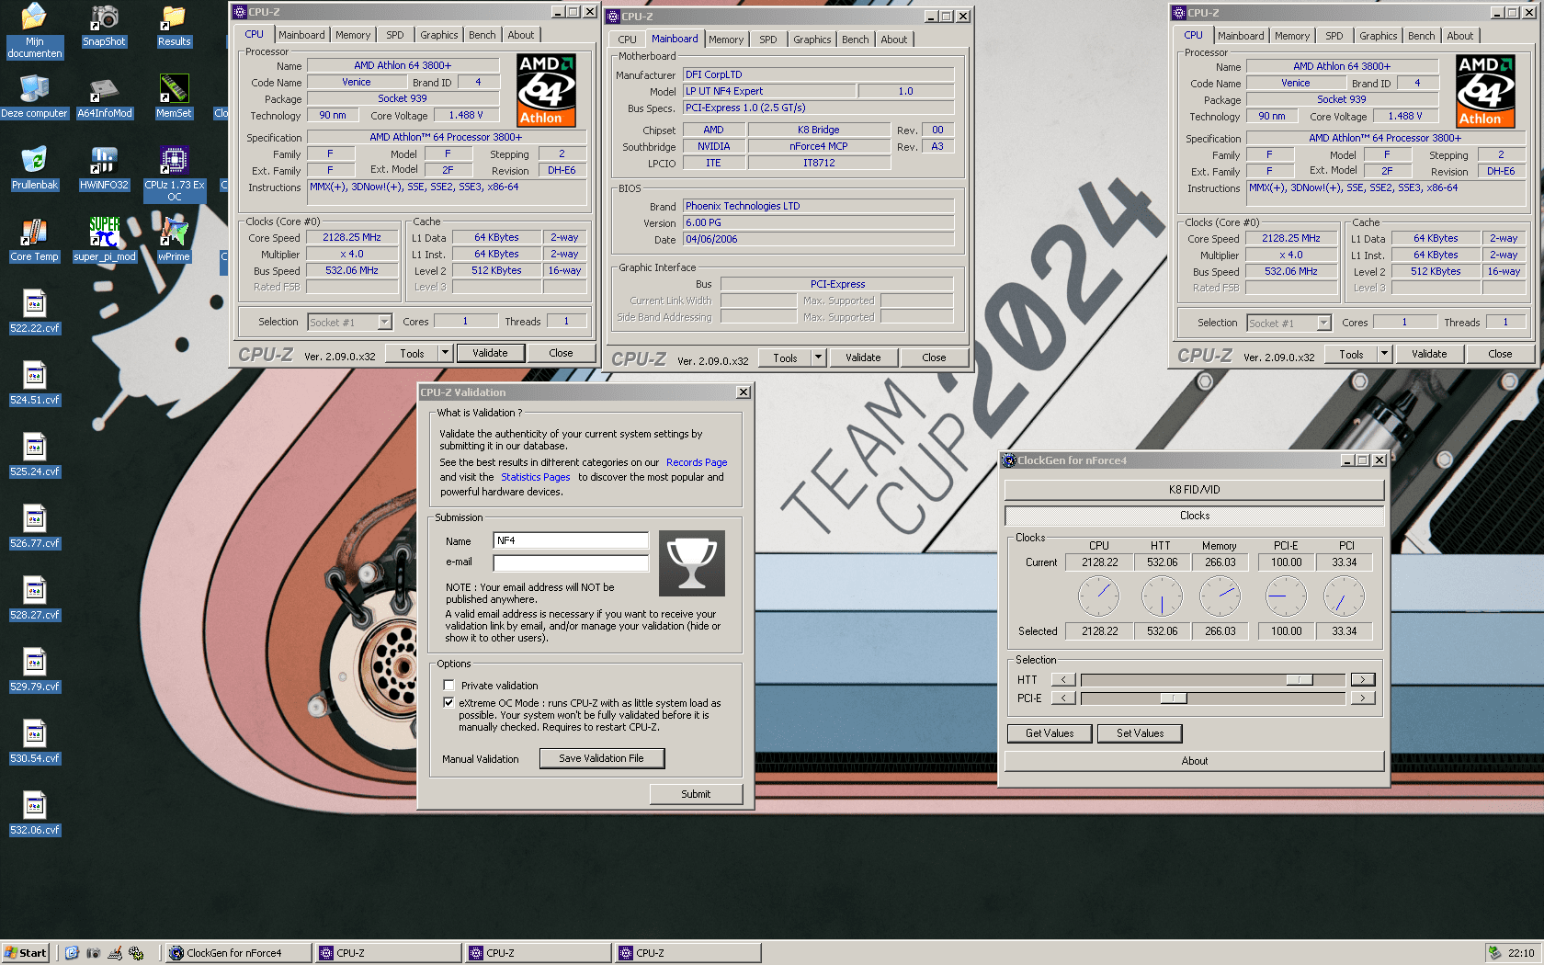Switch to ClockGen for nForce4 taskbar button
The width and height of the screenshot is (1544, 965).
(237, 953)
